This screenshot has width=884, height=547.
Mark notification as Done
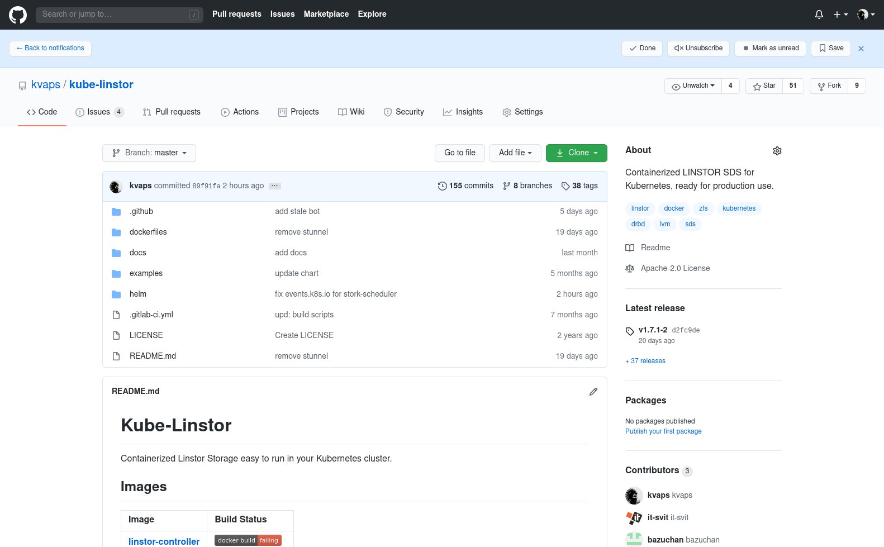point(642,49)
